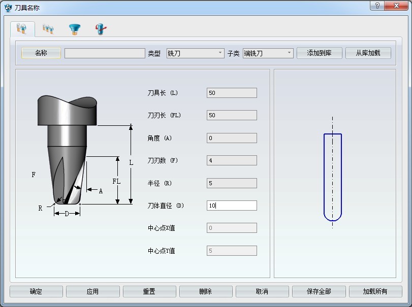
Task: Click the 添加到库 button
Action: click(x=320, y=53)
